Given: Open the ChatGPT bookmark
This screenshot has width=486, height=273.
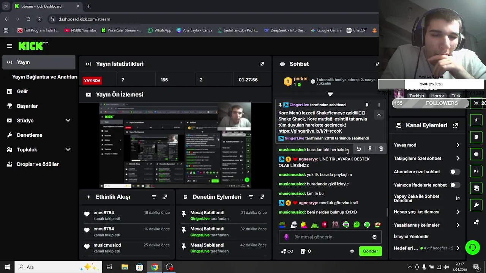Looking at the screenshot, I should point(357,30).
